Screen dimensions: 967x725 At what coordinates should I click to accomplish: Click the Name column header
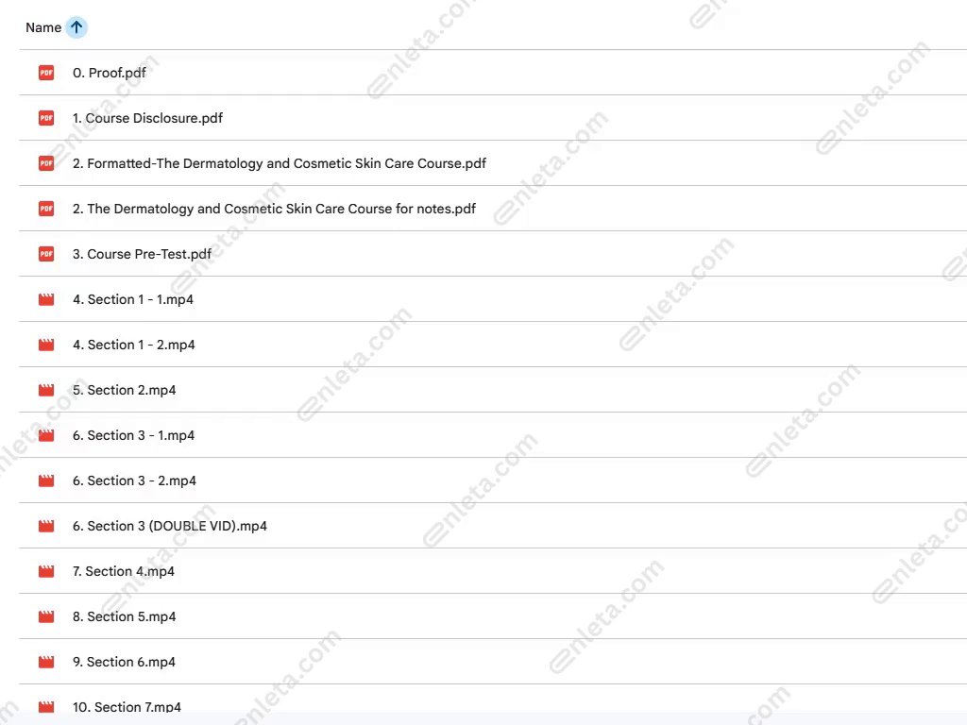(x=43, y=27)
